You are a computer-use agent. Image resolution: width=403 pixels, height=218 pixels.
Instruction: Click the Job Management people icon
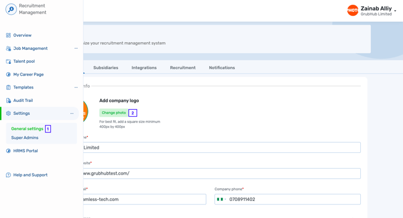tap(8, 48)
